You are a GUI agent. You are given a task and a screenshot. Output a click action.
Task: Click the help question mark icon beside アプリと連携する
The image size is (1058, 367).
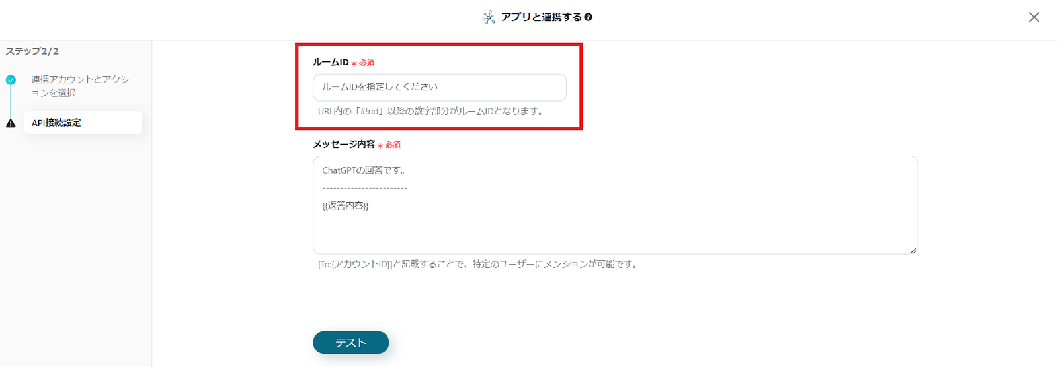tap(589, 17)
